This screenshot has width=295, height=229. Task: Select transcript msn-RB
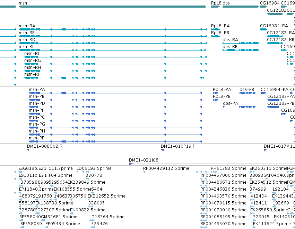point(27,33)
